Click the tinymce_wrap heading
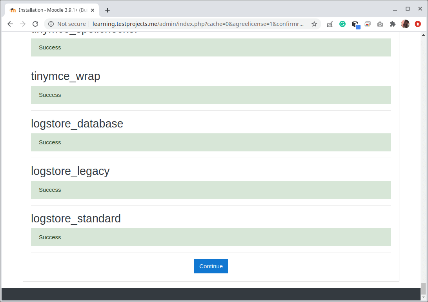This screenshot has height=302, width=428. pos(66,76)
